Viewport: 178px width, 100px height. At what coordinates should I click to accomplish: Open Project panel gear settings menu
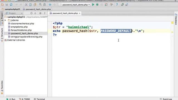click(x=41, y=13)
